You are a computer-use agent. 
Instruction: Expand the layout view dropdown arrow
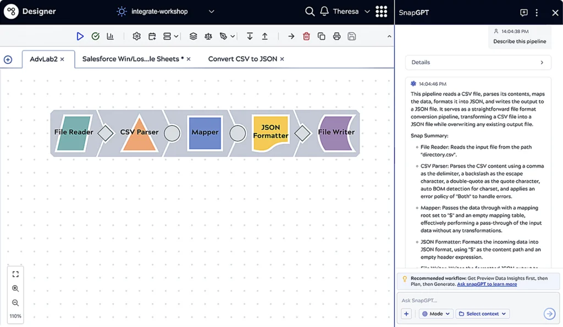tap(176, 36)
